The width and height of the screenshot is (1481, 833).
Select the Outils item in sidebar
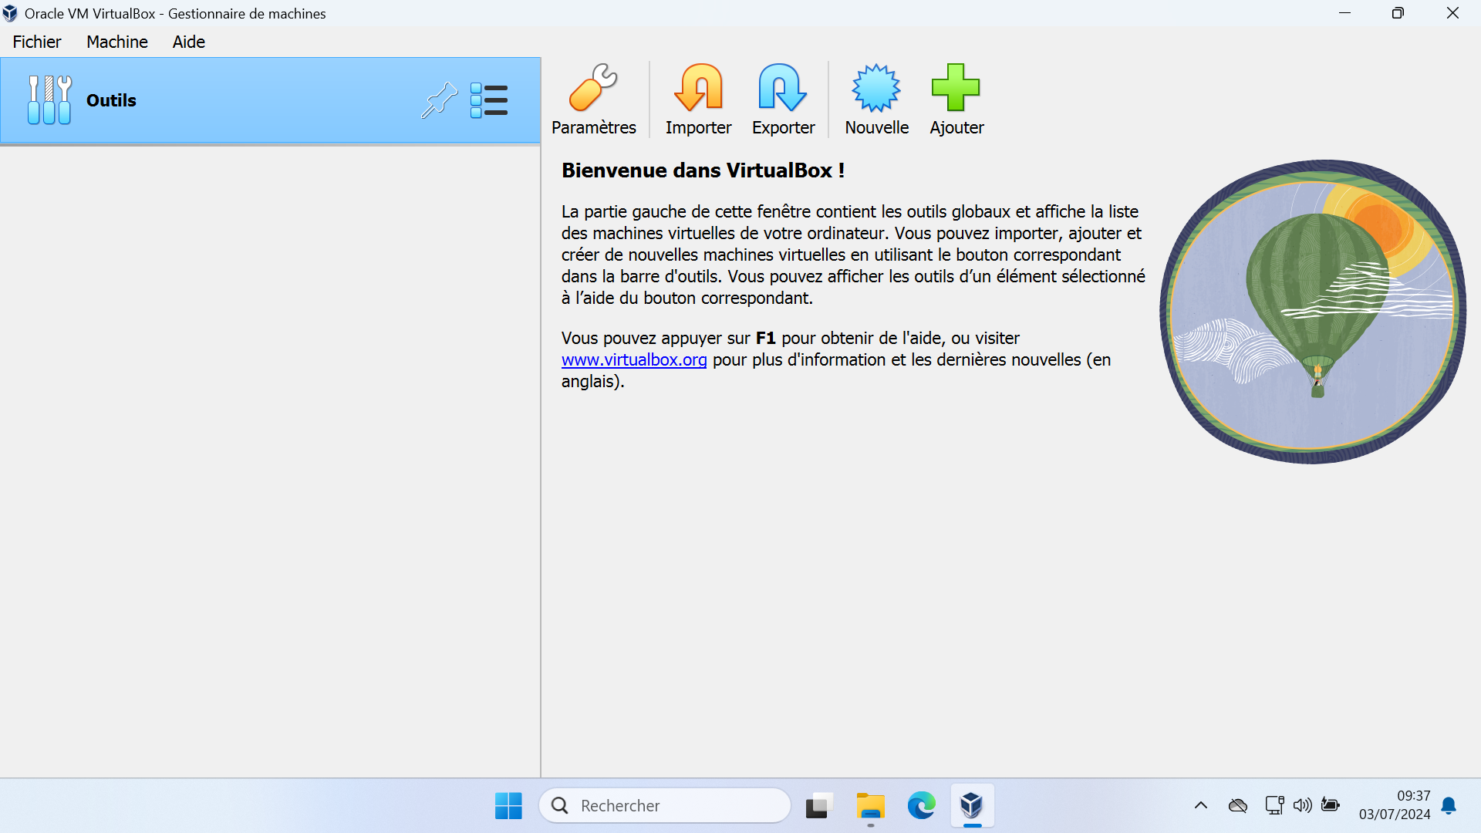[x=270, y=100]
